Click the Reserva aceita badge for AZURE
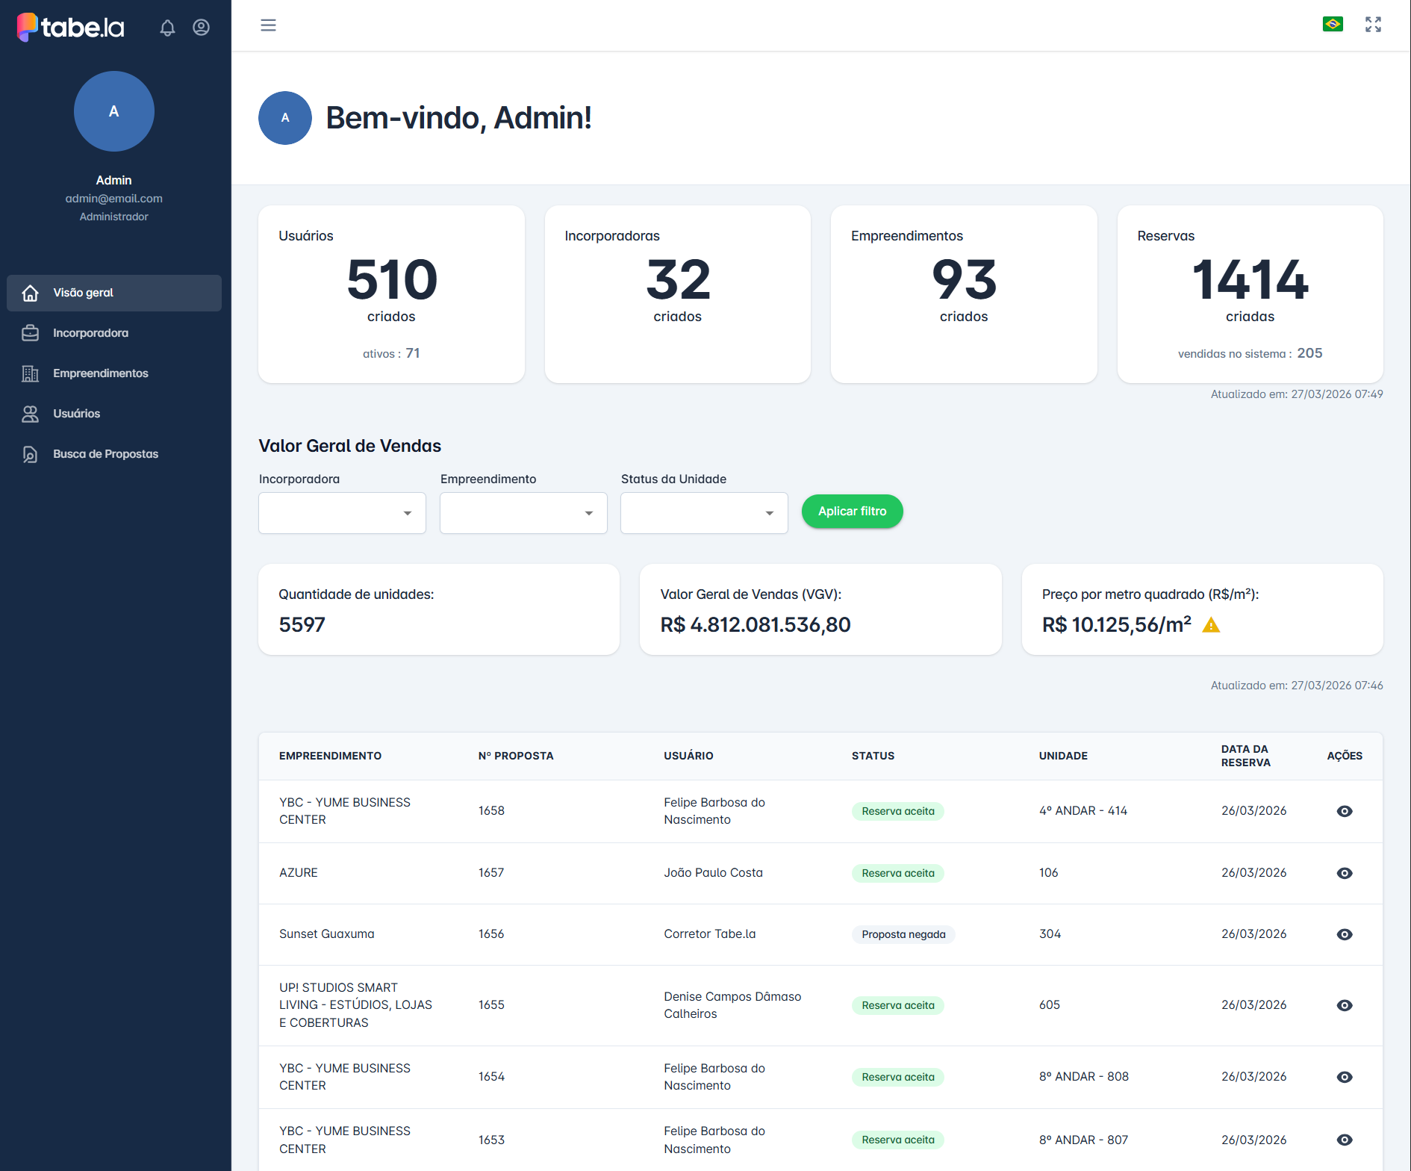The width and height of the screenshot is (1411, 1171). 897,873
